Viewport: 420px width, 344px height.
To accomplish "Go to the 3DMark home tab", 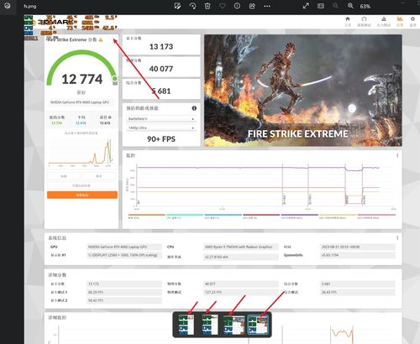I will pyautogui.click(x=348, y=21).
